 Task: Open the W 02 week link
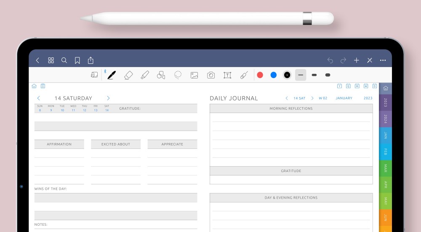(x=323, y=98)
